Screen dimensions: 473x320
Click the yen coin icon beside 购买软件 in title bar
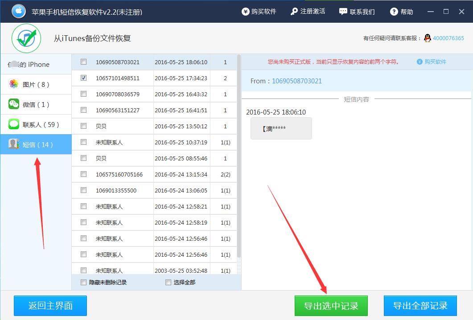(245, 12)
